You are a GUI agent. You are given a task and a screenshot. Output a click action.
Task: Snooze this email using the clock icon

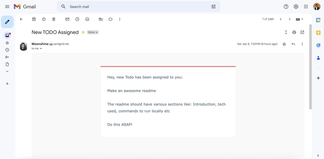coord(77,19)
